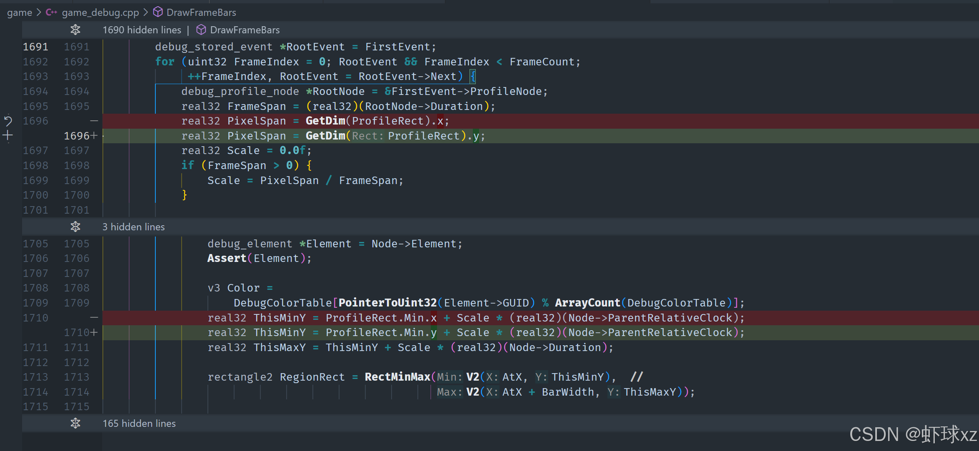Click the revert change arrow icon
The image size is (979, 451).
tap(8, 121)
